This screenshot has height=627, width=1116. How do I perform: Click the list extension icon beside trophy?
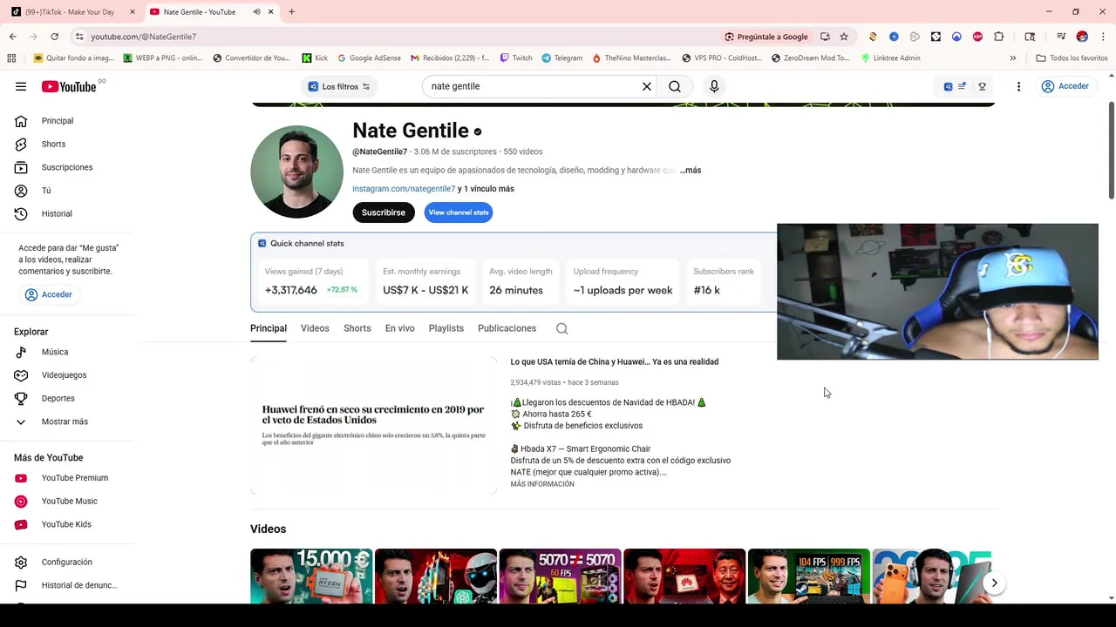coord(962,86)
